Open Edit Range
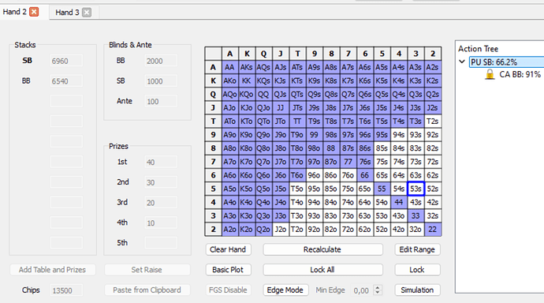 pyautogui.click(x=417, y=249)
